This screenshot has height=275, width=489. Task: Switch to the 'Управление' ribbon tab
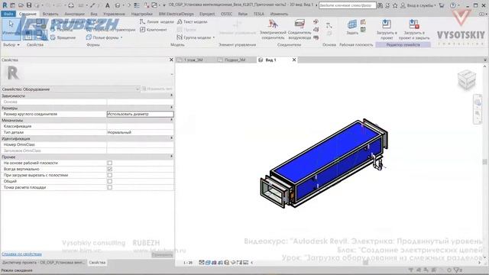click(114, 14)
